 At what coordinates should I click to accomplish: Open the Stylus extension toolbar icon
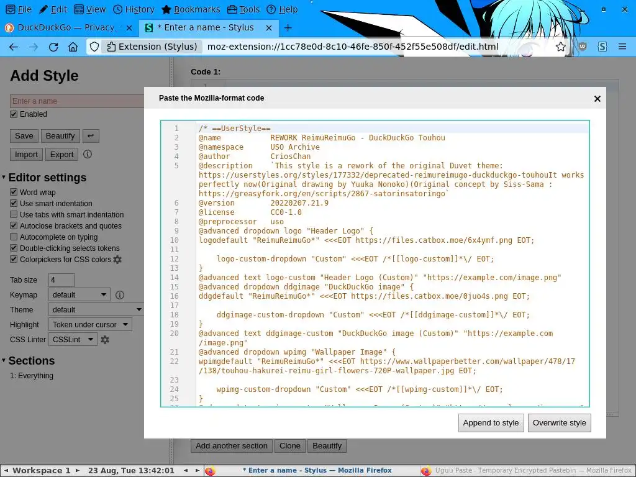click(602, 47)
